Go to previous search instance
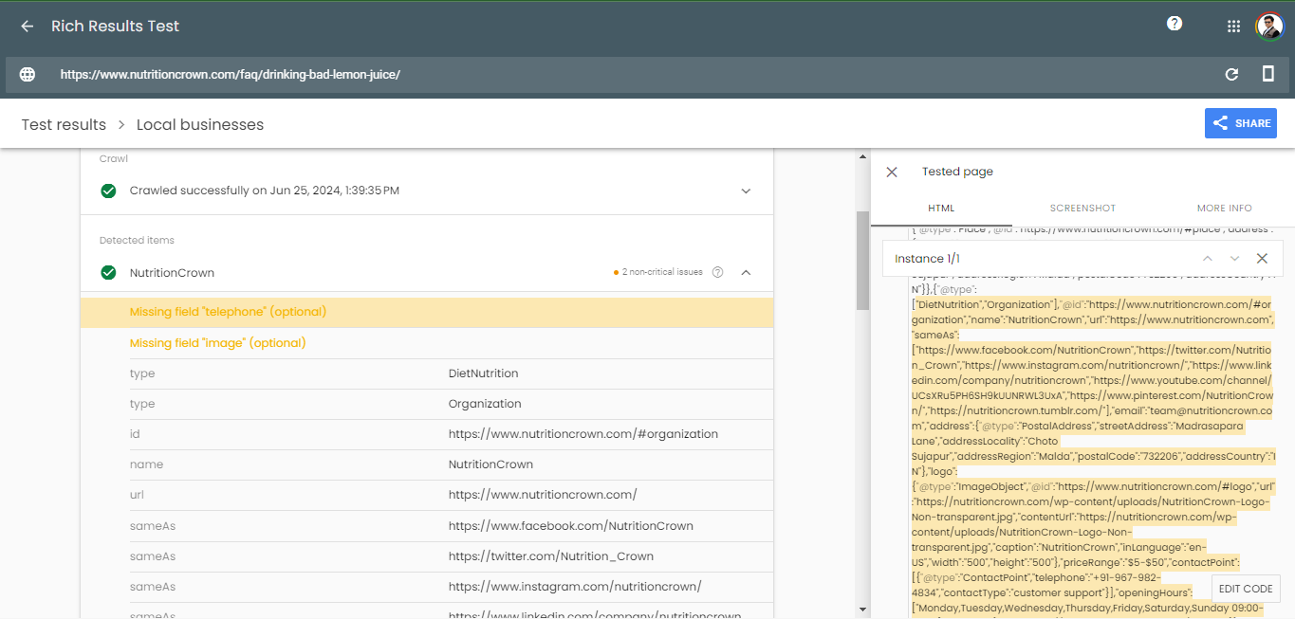The height and width of the screenshot is (619, 1295). tap(1208, 259)
